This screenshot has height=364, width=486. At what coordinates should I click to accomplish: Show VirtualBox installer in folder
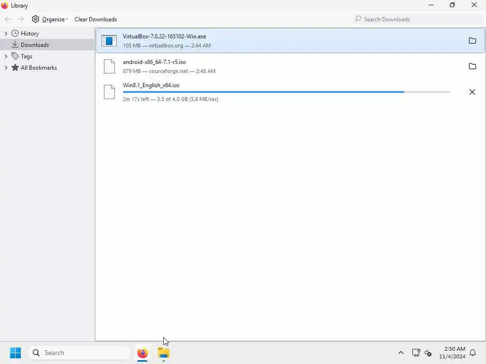[x=472, y=41]
